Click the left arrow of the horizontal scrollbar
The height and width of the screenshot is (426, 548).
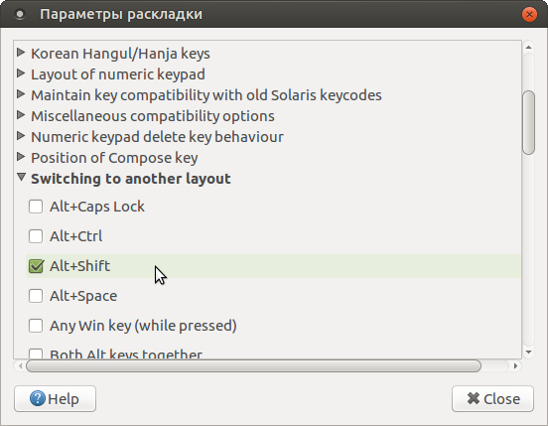click(x=20, y=365)
